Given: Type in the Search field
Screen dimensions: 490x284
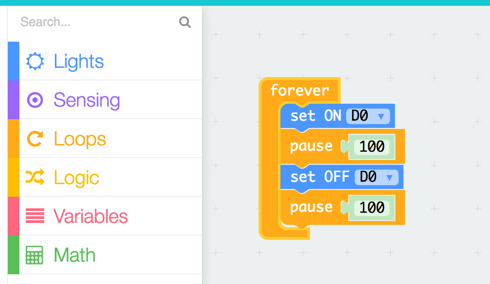Looking at the screenshot, I should (x=97, y=22).
